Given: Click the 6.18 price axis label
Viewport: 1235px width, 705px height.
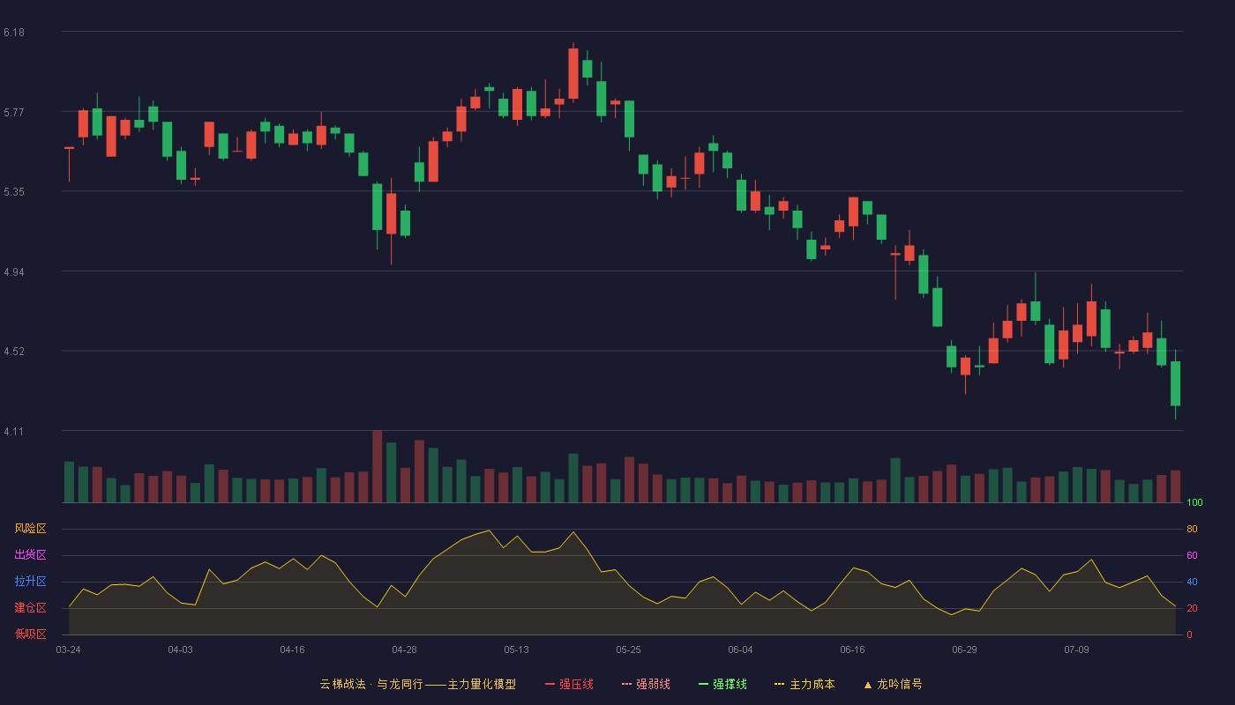Looking at the screenshot, I should pos(14,33).
